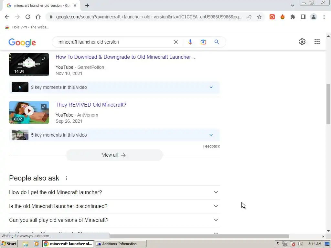
Task: Open How To Download & Downgrade video link
Action: click(x=126, y=57)
